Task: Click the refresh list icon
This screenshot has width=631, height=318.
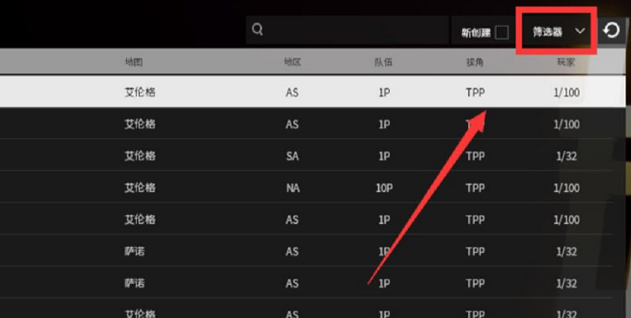Action: (x=611, y=30)
